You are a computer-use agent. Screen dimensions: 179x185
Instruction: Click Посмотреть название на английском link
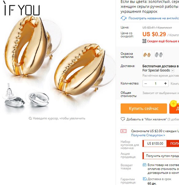(x=154, y=18)
